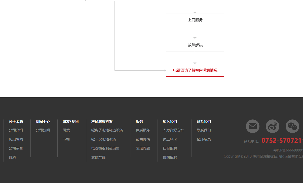
Task: Select the 常见问题 link
Action: [143, 148]
